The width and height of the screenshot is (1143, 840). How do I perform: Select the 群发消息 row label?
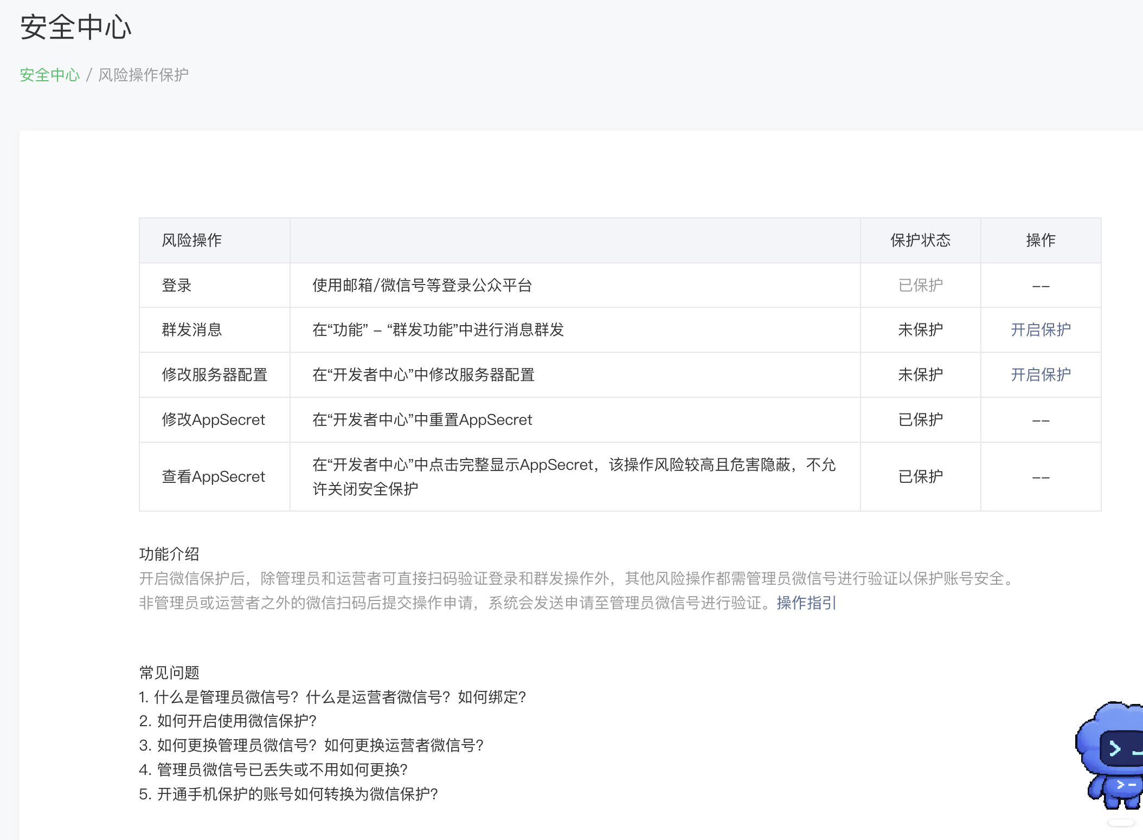tap(192, 329)
